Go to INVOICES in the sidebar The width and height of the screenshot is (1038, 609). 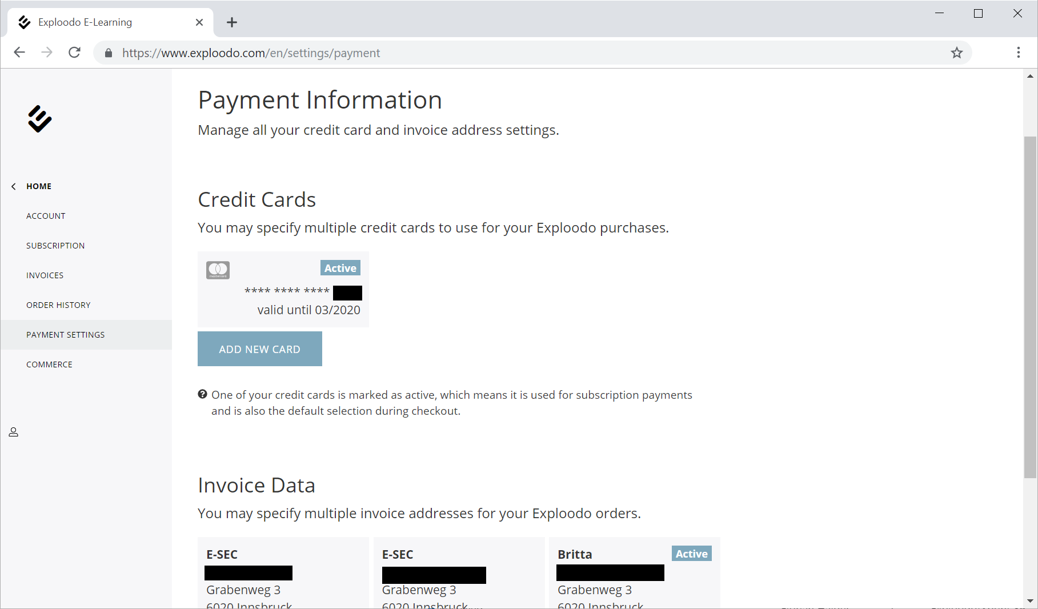pos(45,275)
